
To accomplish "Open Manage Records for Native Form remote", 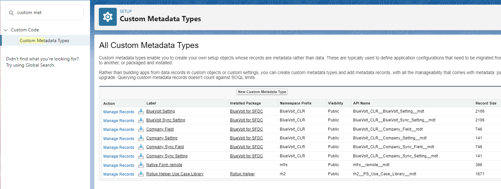I will (118, 165).
